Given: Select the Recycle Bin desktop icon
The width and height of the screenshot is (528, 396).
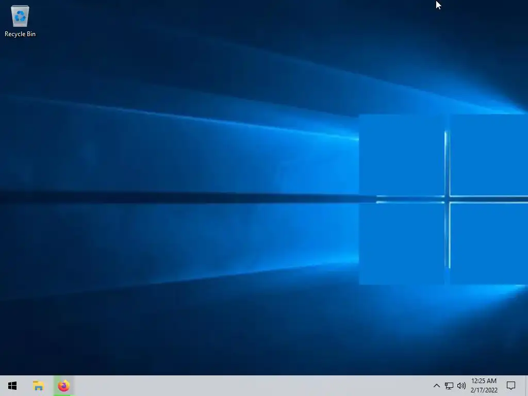Looking at the screenshot, I should point(20,21).
